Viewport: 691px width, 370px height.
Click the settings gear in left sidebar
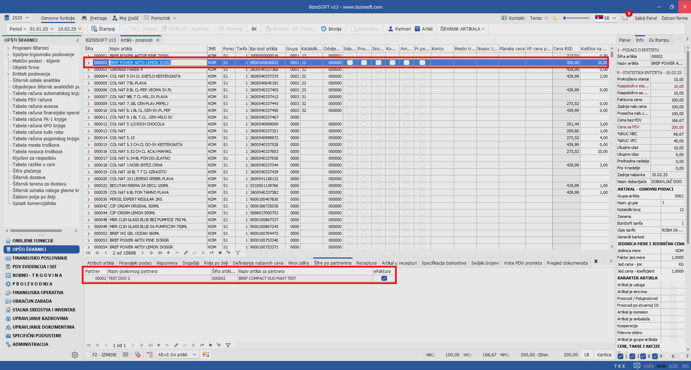(75, 355)
